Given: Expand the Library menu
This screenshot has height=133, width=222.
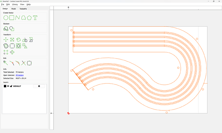Looking at the screenshot, I should click(15, 4).
